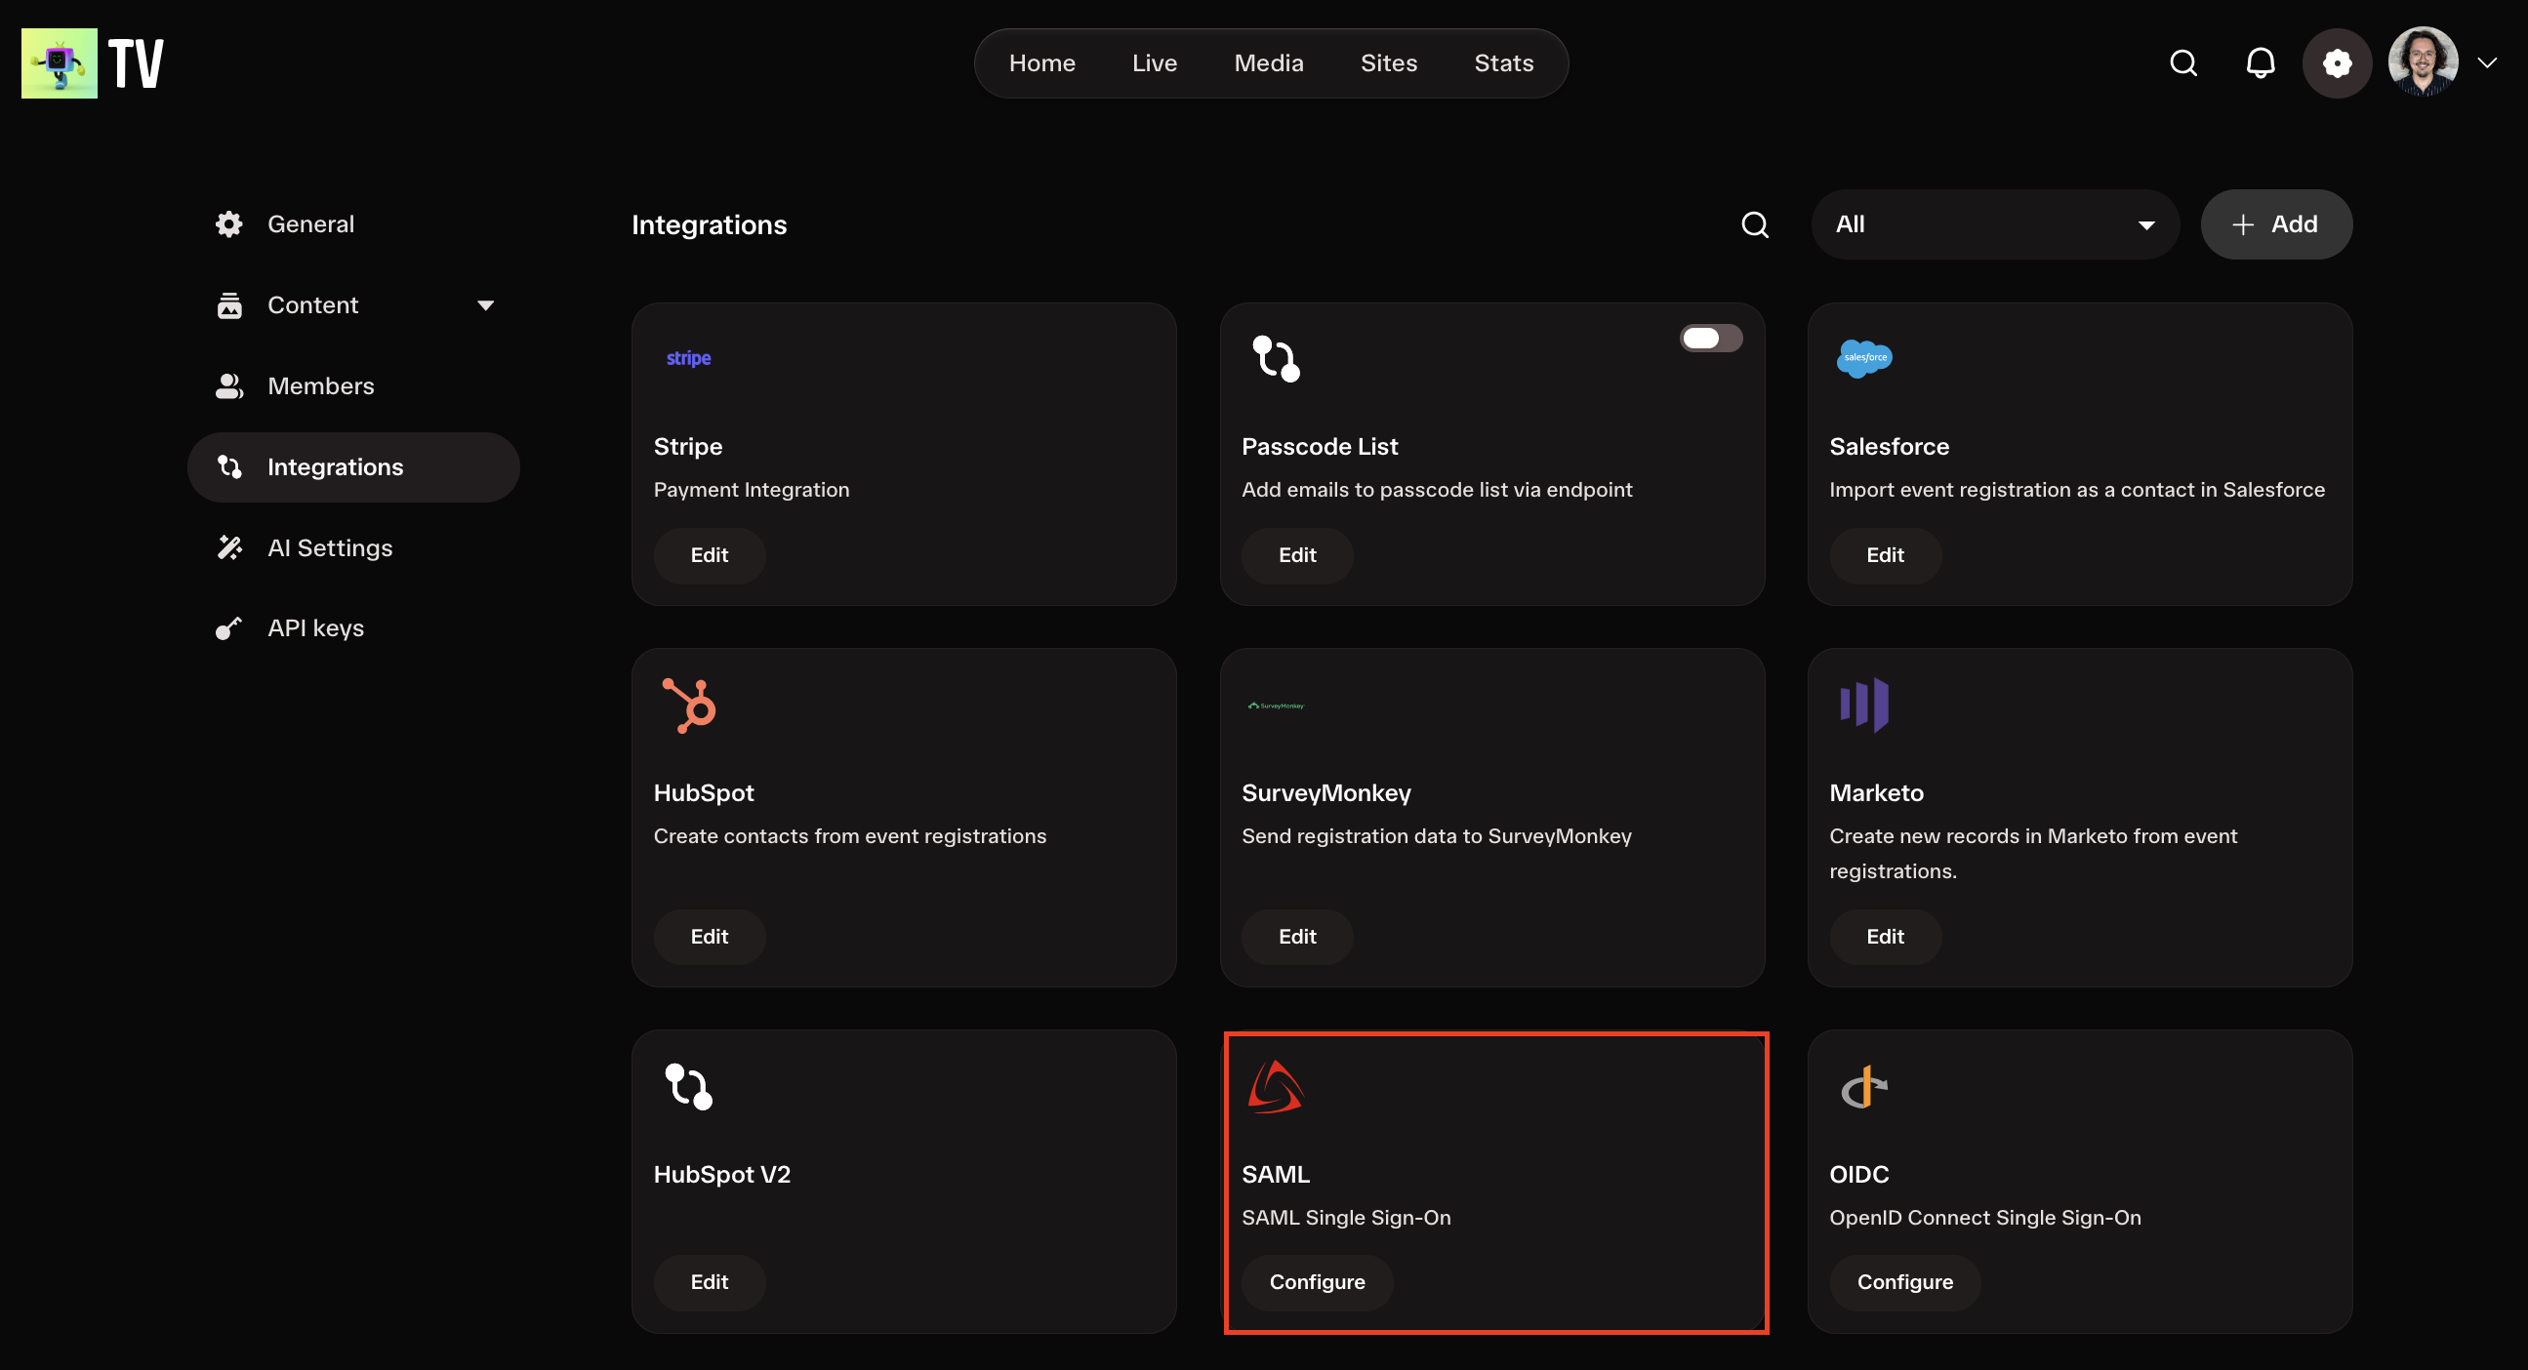Click "Send registration data to SurveyMonkey" text

coord(1437,836)
